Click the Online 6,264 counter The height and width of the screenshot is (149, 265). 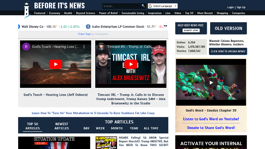tap(186, 42)
